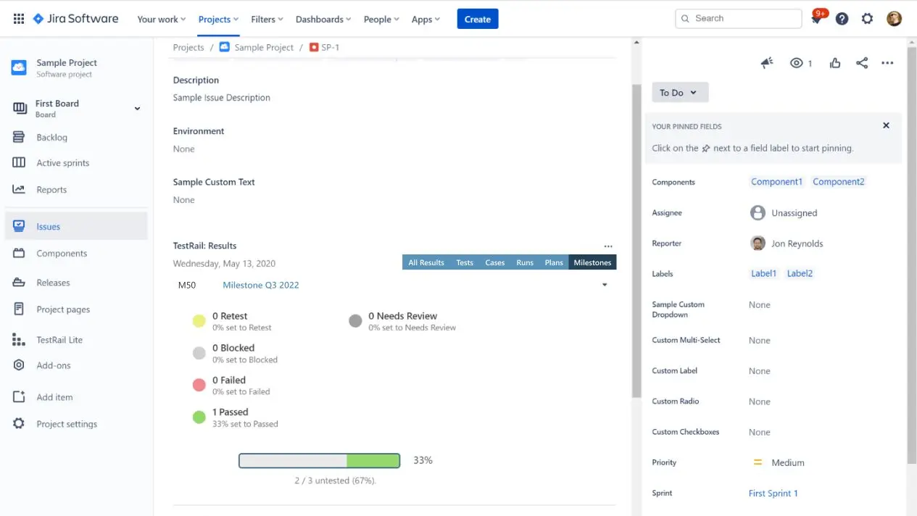Open the TestRail Results ellipsis menu

[608, 246]
